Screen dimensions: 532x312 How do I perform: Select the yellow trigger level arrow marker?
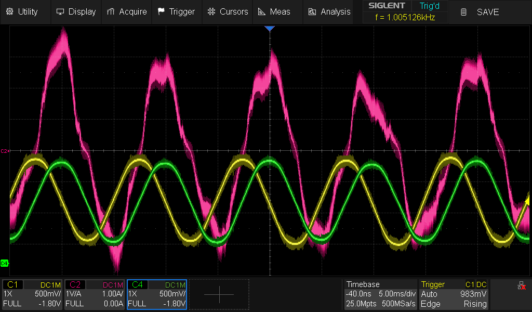point(528,201)
